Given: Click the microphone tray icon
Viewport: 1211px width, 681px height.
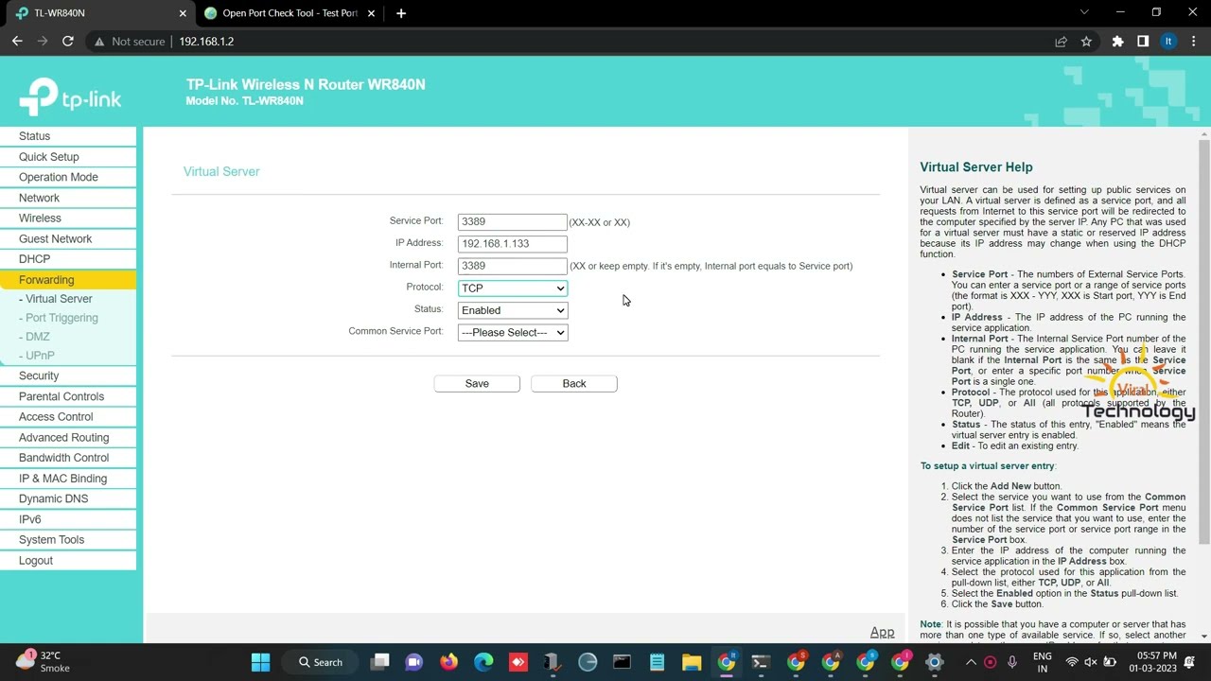Looking at the screenshot, I should [1012, 662].
